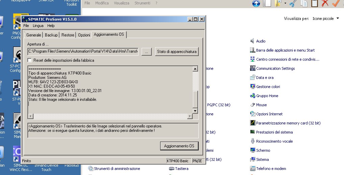Viewport: 344px width, 175px height.
Task: Open the S7-PCT Config desktop shortcut
Action: tap(16, 60)
